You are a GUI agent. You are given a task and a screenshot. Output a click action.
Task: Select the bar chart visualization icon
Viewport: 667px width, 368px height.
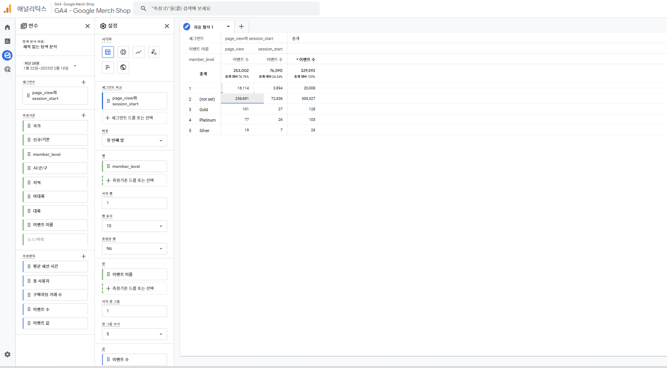click(x=108, y=67)
